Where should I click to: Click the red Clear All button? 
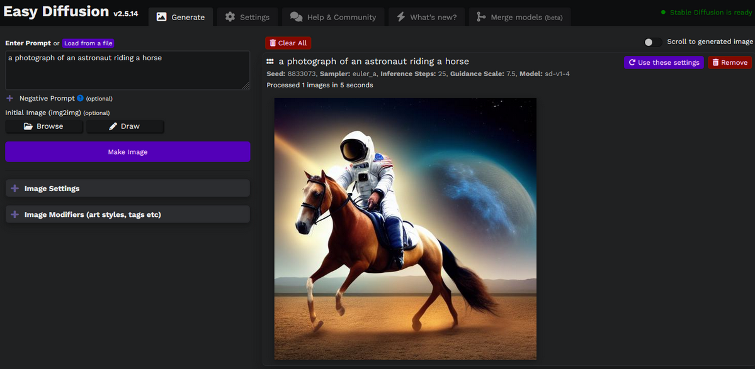[x=288, y=43]
